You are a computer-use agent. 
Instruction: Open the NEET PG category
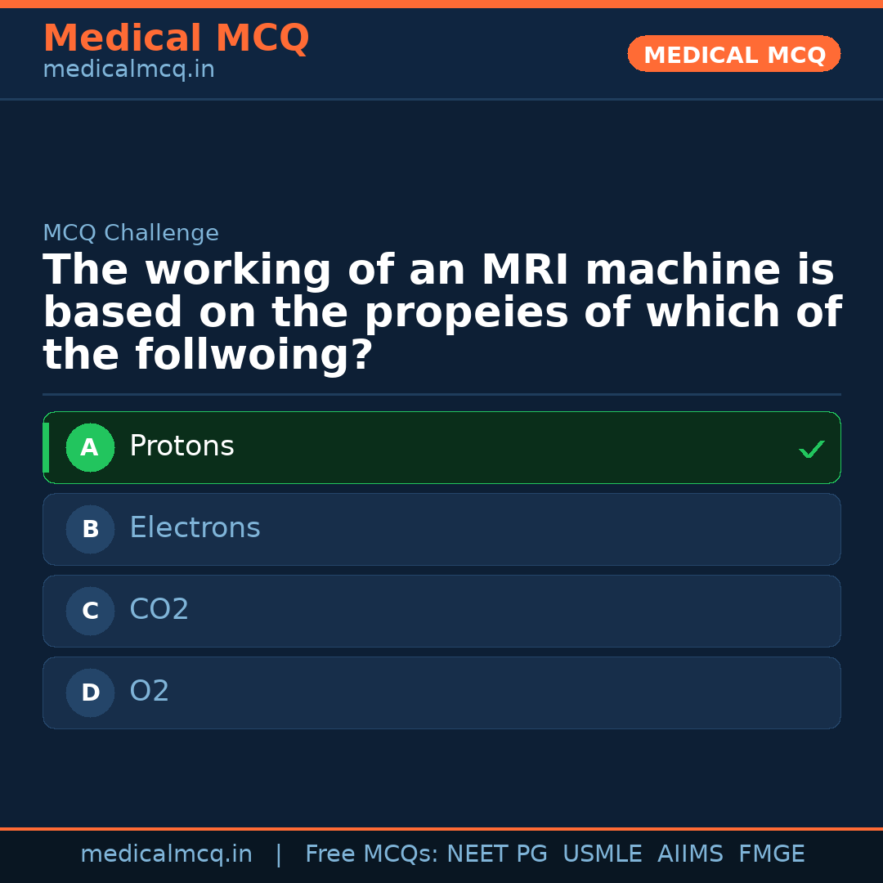tap(496, 853)
